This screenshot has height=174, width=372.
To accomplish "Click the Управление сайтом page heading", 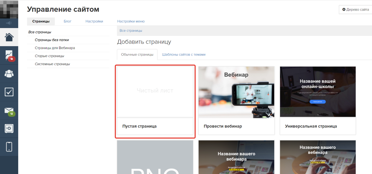I will coord(63,9).
